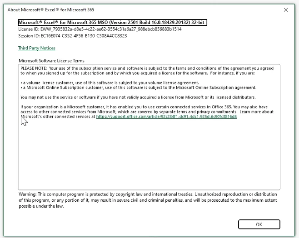Click the volume license customer bullet

[x=110, y=83]
